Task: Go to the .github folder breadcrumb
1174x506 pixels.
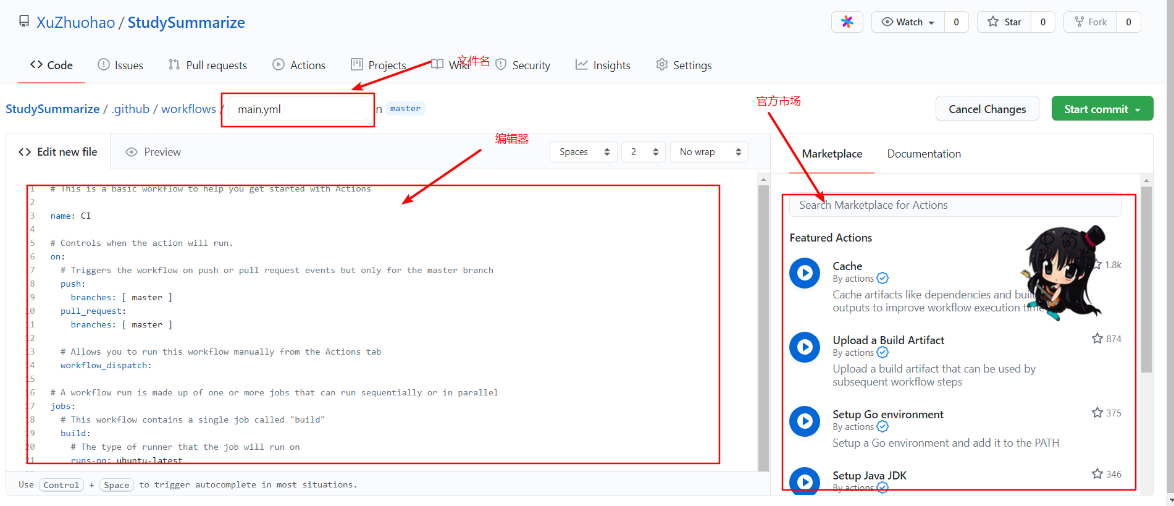Action: point(130,109)
